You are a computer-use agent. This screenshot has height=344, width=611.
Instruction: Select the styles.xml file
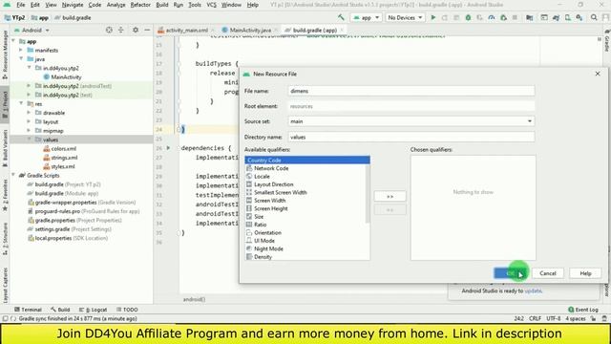[x=59, y=166]
